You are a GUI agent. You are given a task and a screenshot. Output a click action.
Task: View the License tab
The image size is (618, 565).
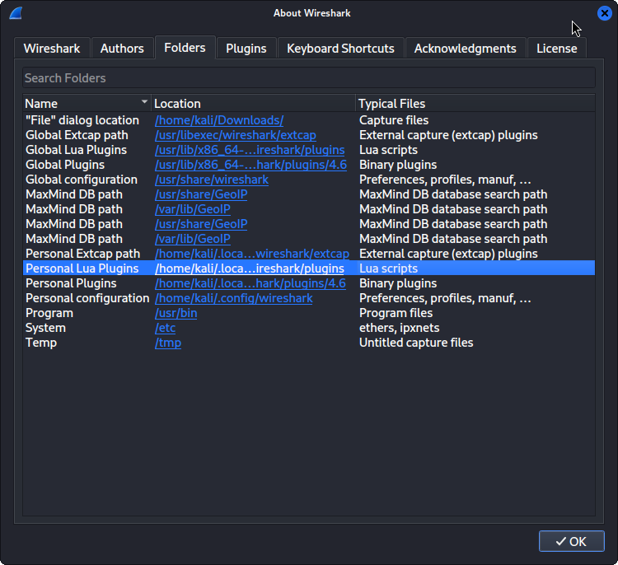(x=556, y=48)
